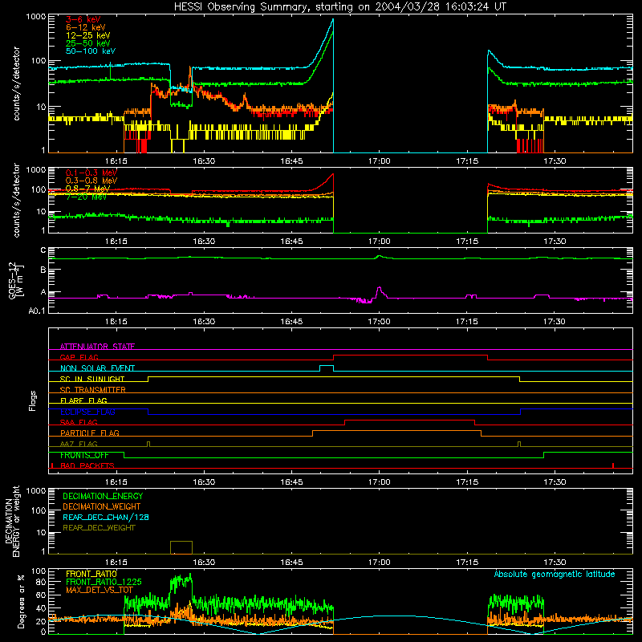The image size is (642, 642).
Task: Click the GOES-12 [W m-2] axis label
Action: pos(15,281)
